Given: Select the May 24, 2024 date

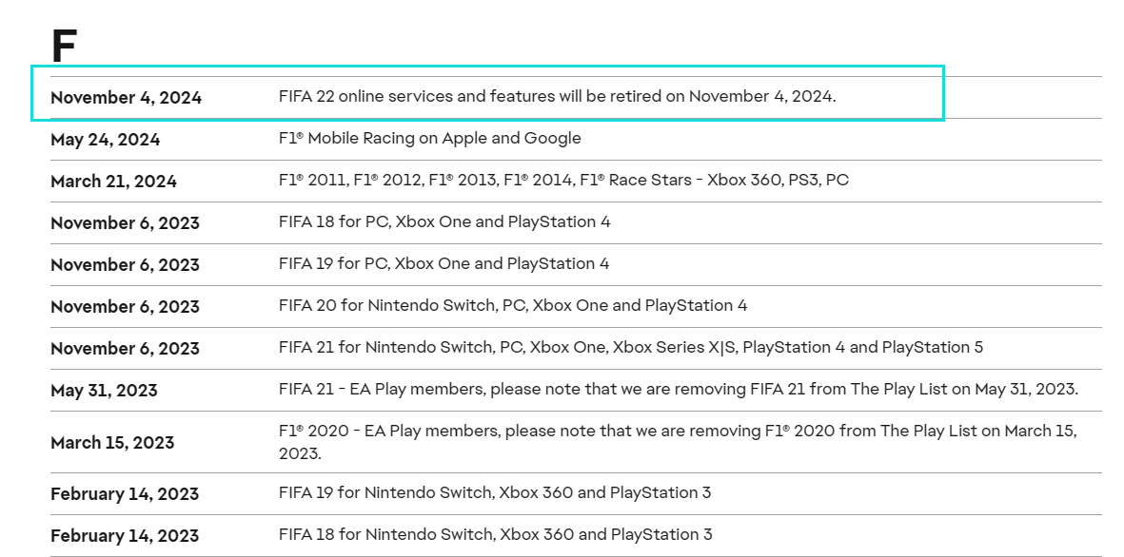Looking at the screenshot, I should 105,140.
